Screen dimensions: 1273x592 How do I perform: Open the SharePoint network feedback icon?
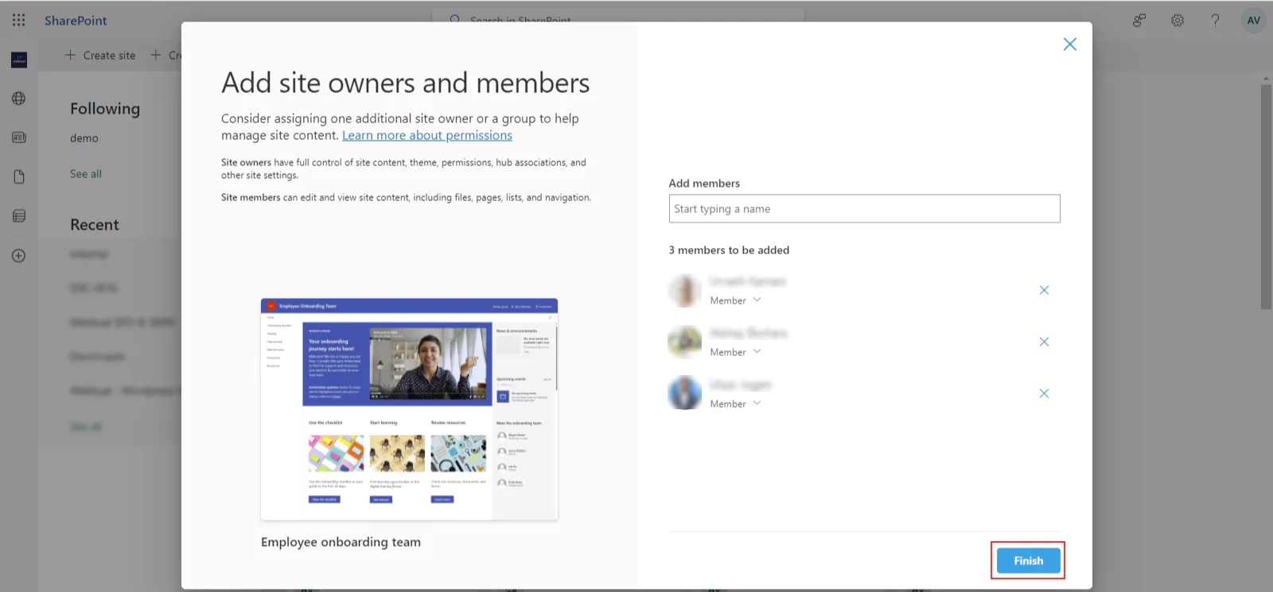click(1139, 21)
